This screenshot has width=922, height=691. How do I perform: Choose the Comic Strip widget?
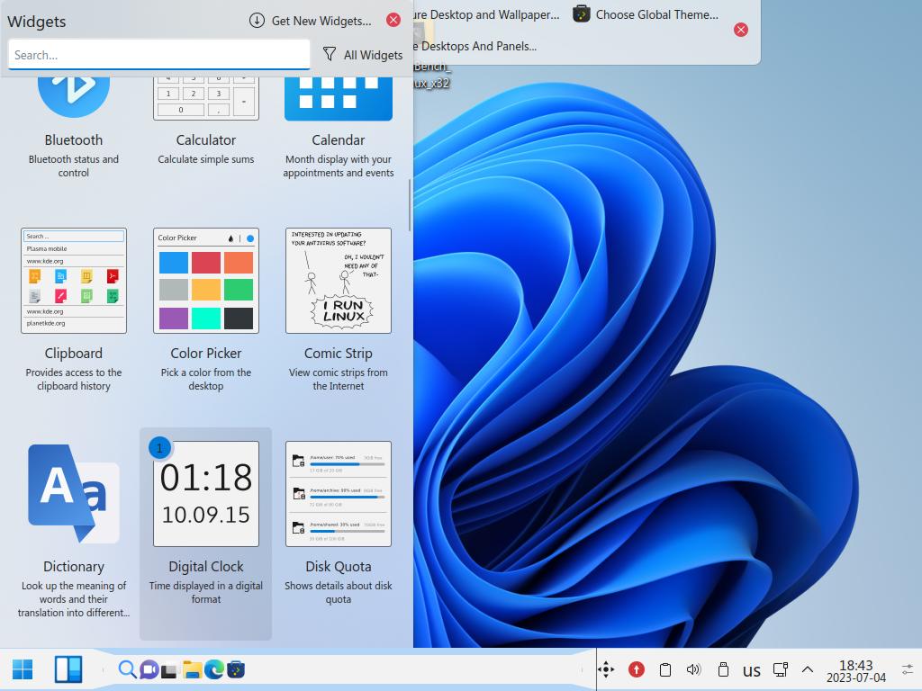pos(339,281)
